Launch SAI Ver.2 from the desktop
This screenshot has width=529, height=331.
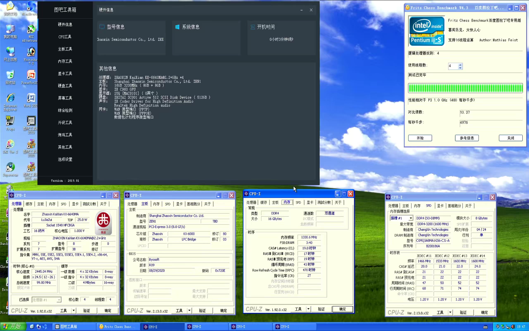tap(10, 146)
